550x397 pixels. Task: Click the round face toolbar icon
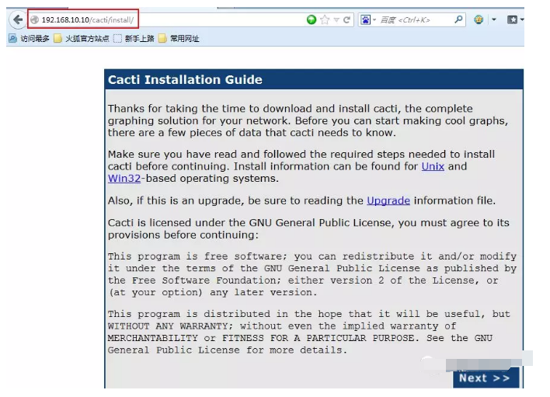click(479, 19)
